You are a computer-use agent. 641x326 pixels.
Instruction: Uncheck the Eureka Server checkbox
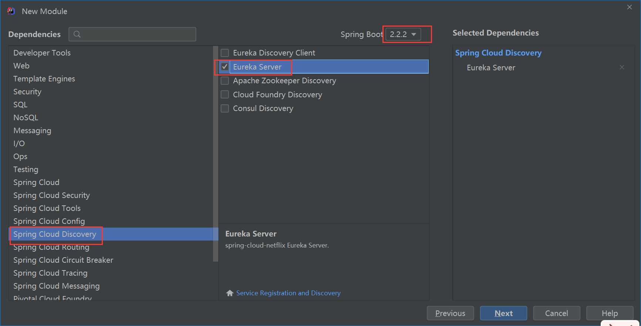point(225,67)
